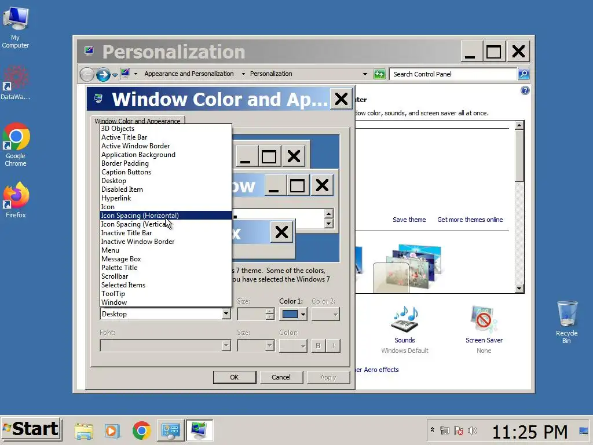Choose Inactive Title Bar entry
Screen dimensions: 593x445
[166, 233]
